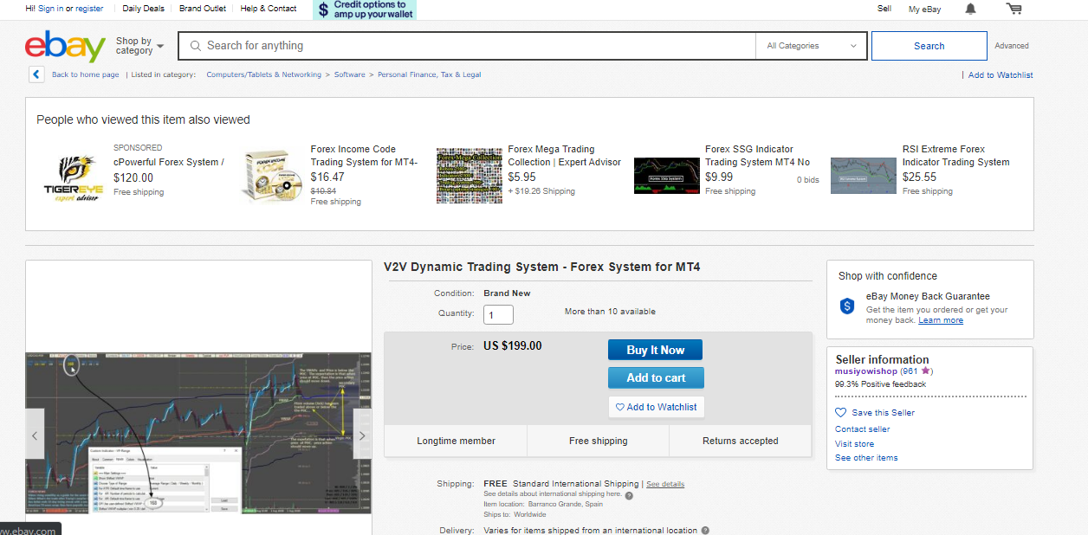Show previous product image arrow
The image size is (1088, 535).
[x=36, y=436]
